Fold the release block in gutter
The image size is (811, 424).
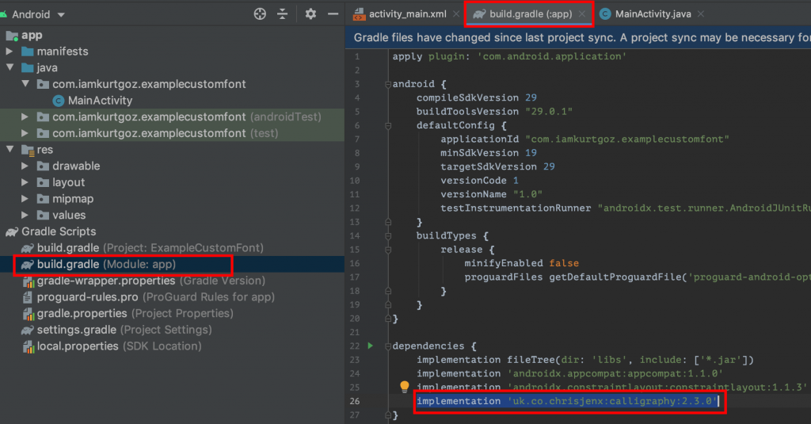pyautogui.click(x=388, y=250)
